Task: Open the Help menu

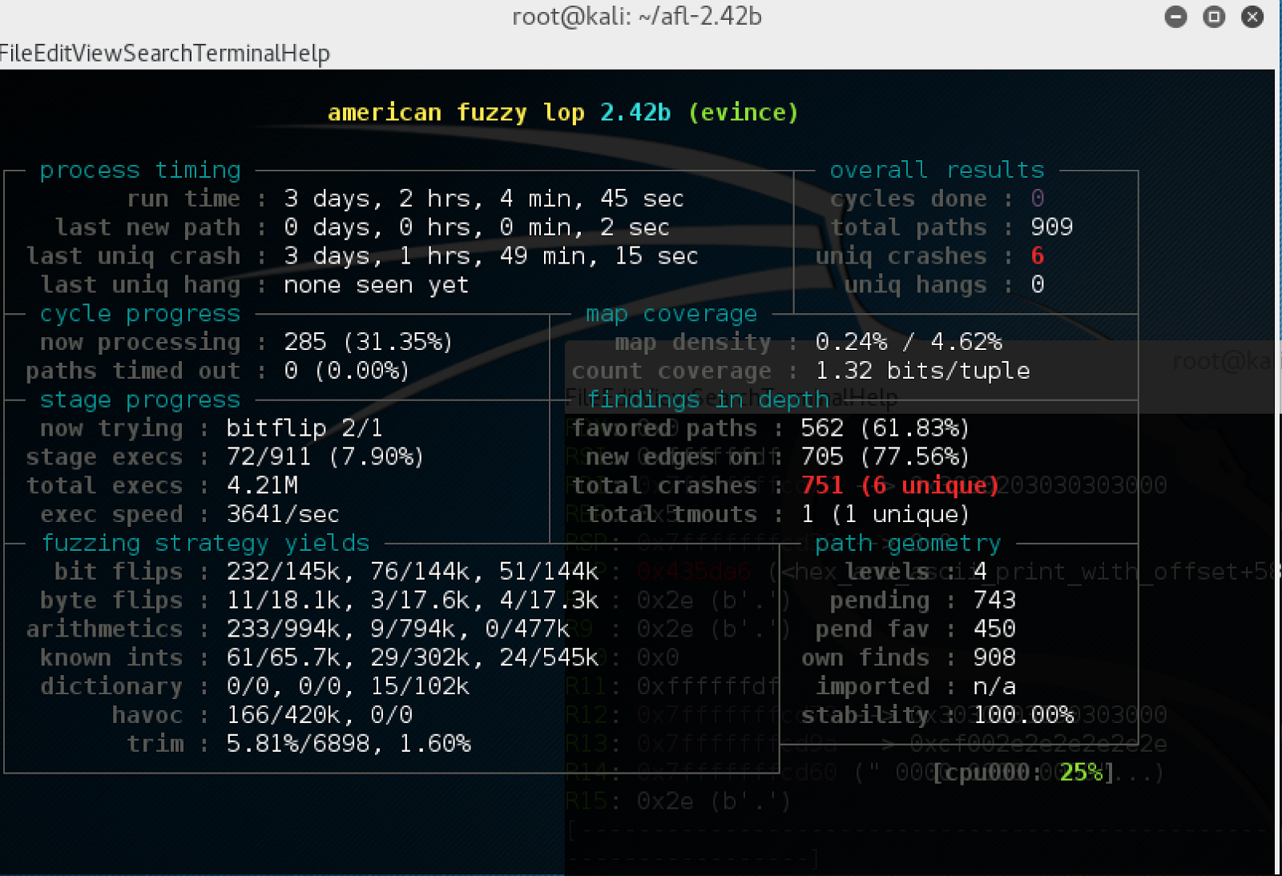Action: 305,53
